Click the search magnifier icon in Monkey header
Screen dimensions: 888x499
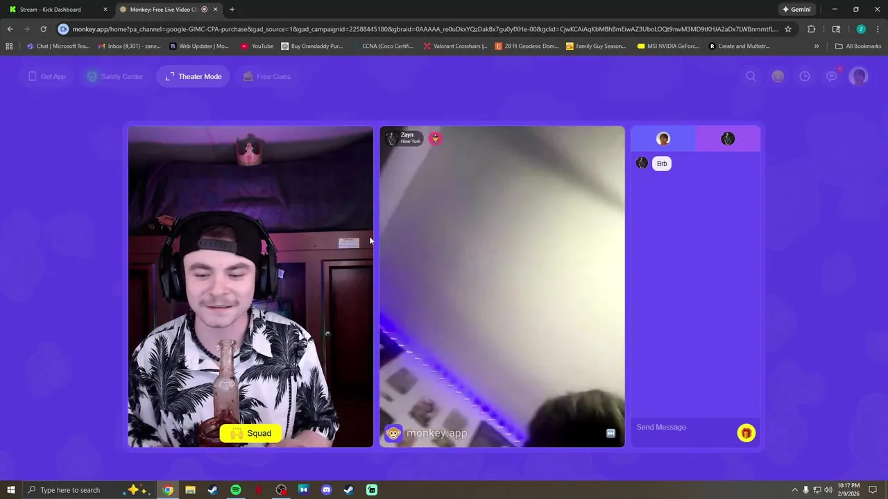751,76
